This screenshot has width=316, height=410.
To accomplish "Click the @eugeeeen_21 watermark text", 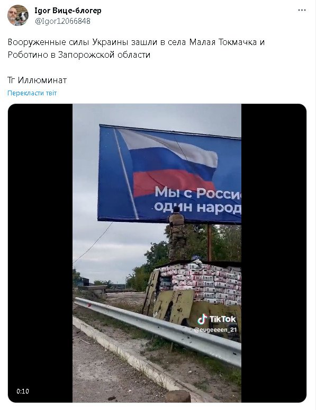I will click(215, 329).
